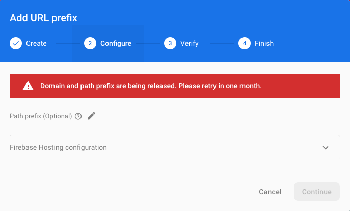This screenshot has height=211, width=350.
Task: Go to the Configure step label
Action: (x=116, y=43)
